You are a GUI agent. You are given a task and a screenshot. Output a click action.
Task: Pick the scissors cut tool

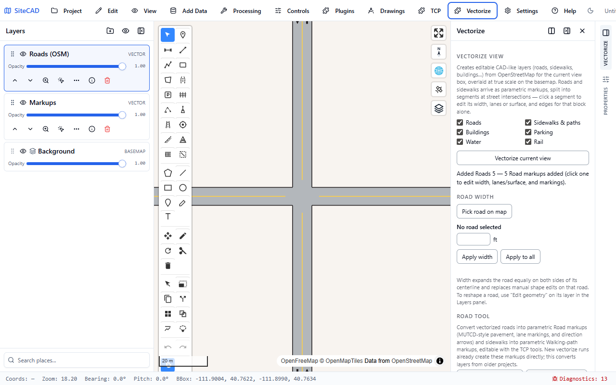coord(183,251)
